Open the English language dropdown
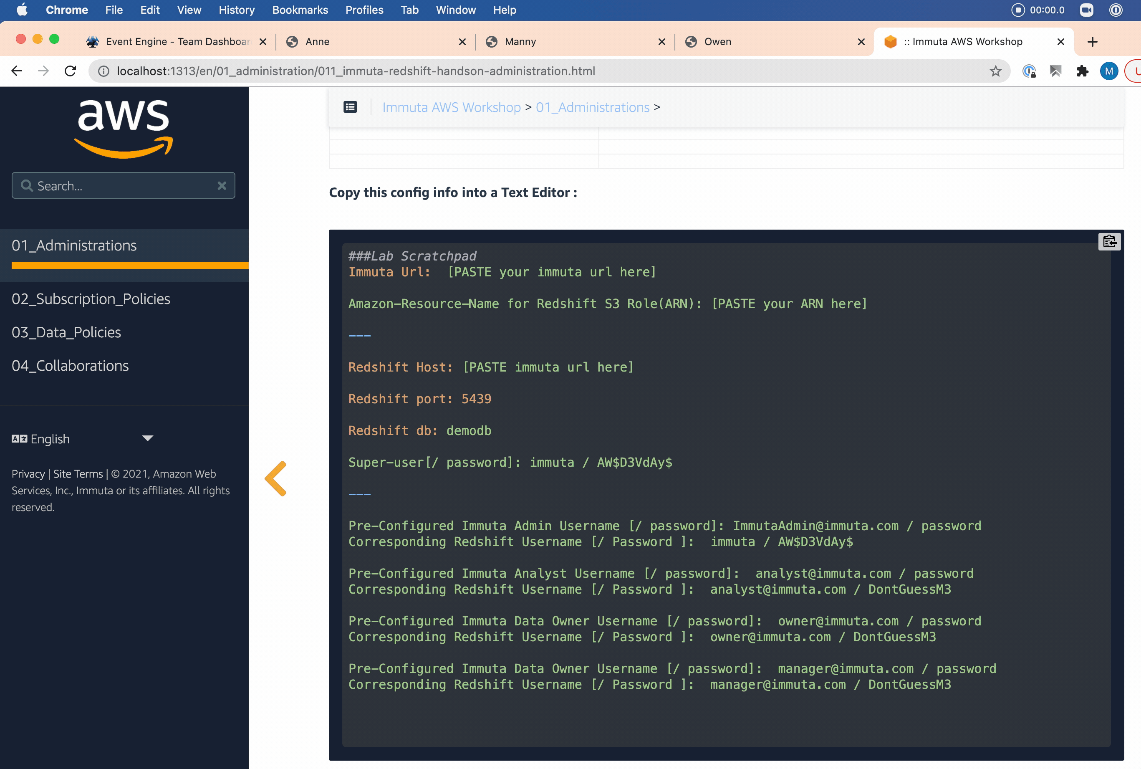This screenshot has width=1141, height=769. pyautogui.click(x=82, y=438)
